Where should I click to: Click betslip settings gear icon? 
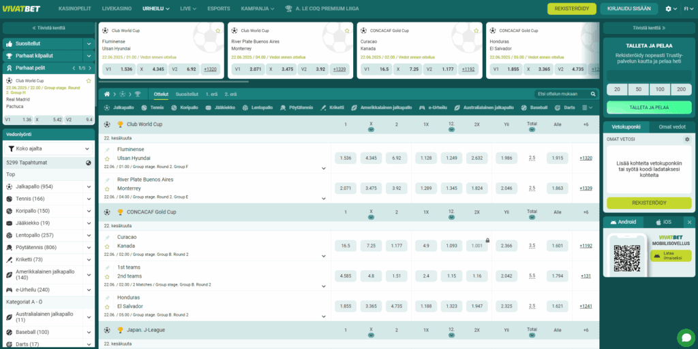tap(687, 139)
